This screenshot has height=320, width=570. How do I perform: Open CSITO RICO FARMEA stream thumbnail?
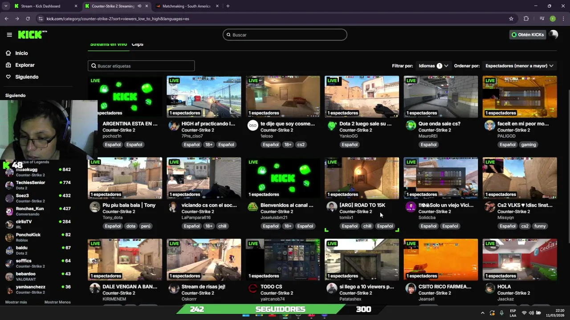[441, 260]
